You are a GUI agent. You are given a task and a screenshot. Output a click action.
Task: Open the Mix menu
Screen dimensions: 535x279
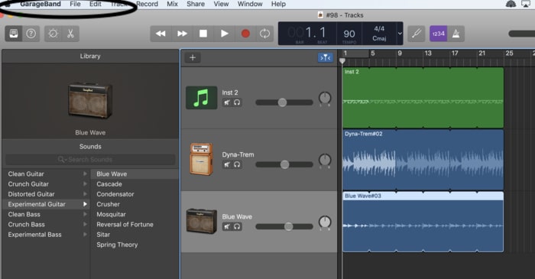coord(172,4)
